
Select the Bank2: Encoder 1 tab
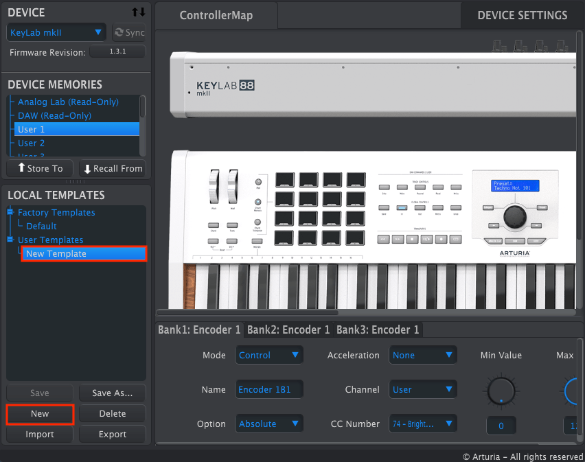point(288,330)
